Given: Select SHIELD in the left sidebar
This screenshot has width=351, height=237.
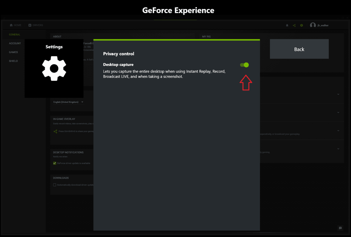Looking at the screenshot, I should tap(14, 61).
